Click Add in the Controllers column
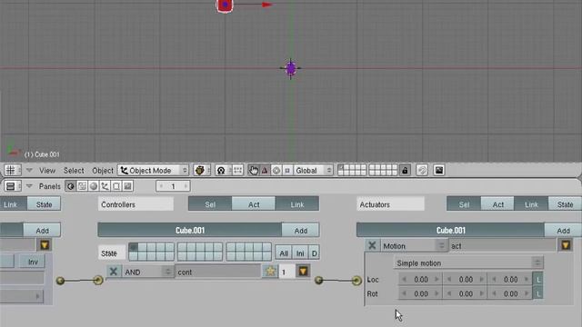This screenshot has height=327, width=582. (300, 230)
